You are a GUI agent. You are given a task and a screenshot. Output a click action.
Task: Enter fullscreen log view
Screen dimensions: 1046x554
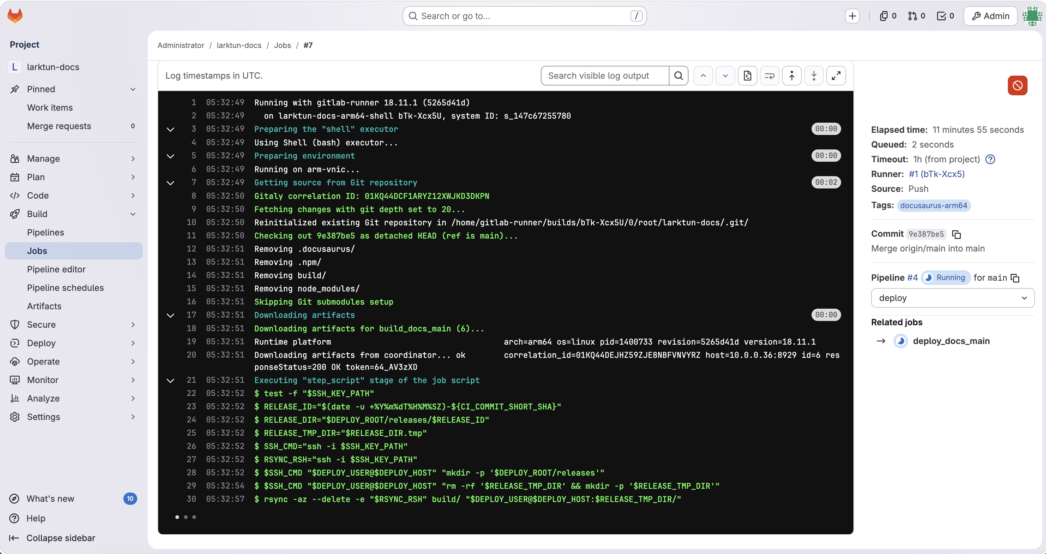836,76
